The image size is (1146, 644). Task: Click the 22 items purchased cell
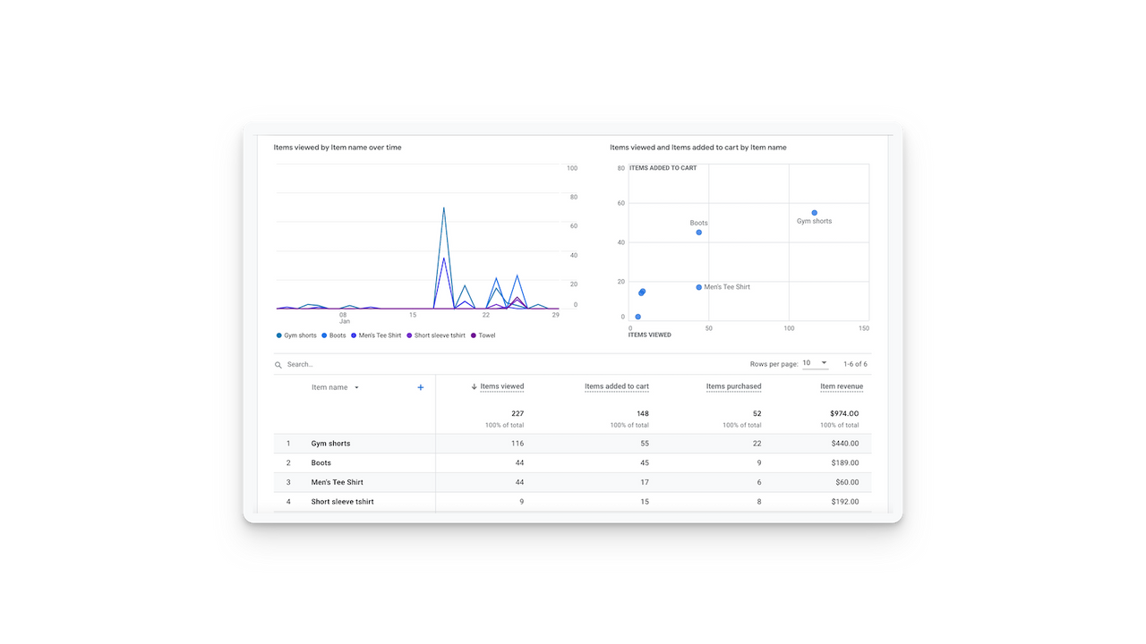tap(757, 444)
